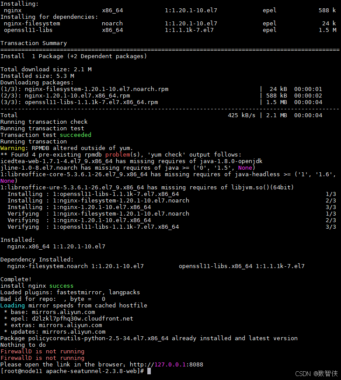
Task: Click the openssl11-libs rpm download line
Action: point(161,102)
